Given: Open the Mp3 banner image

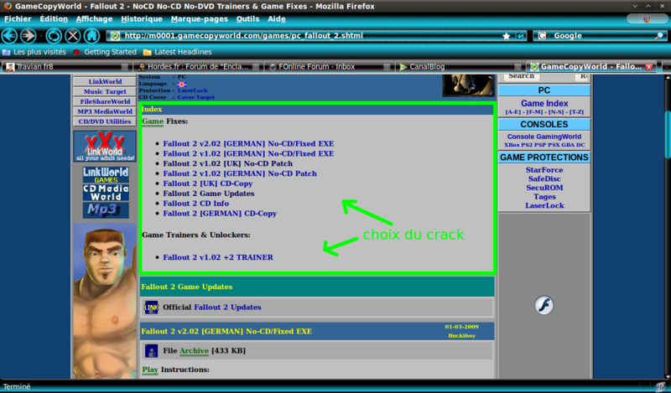Looking at the screenshot, I should 106,210.
